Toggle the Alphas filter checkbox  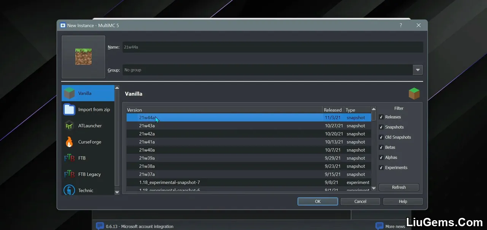381,158
